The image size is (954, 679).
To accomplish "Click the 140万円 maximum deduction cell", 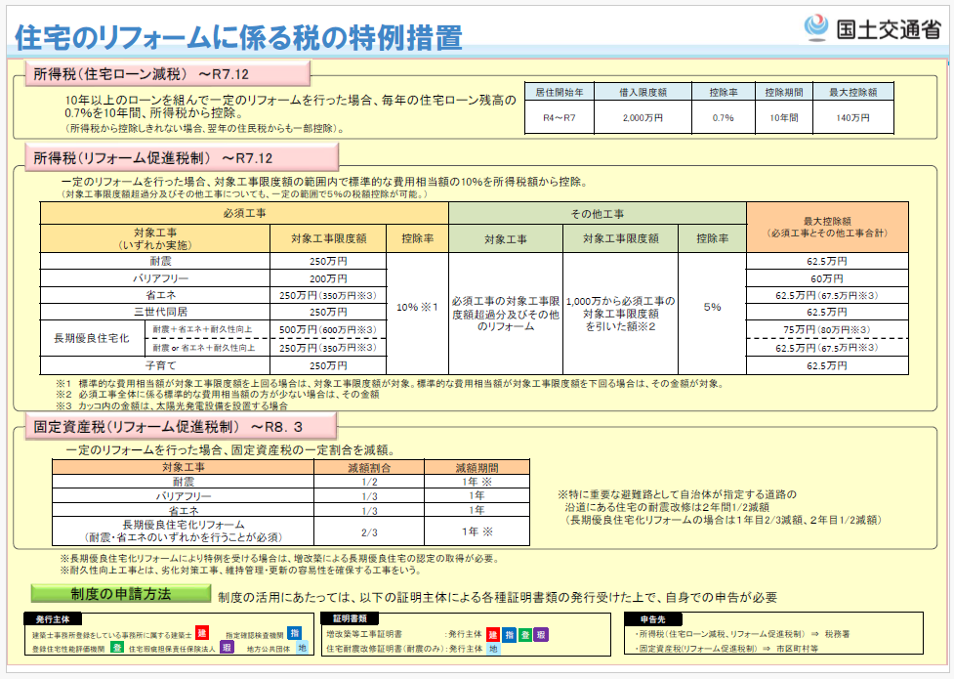I will point(853,117).
